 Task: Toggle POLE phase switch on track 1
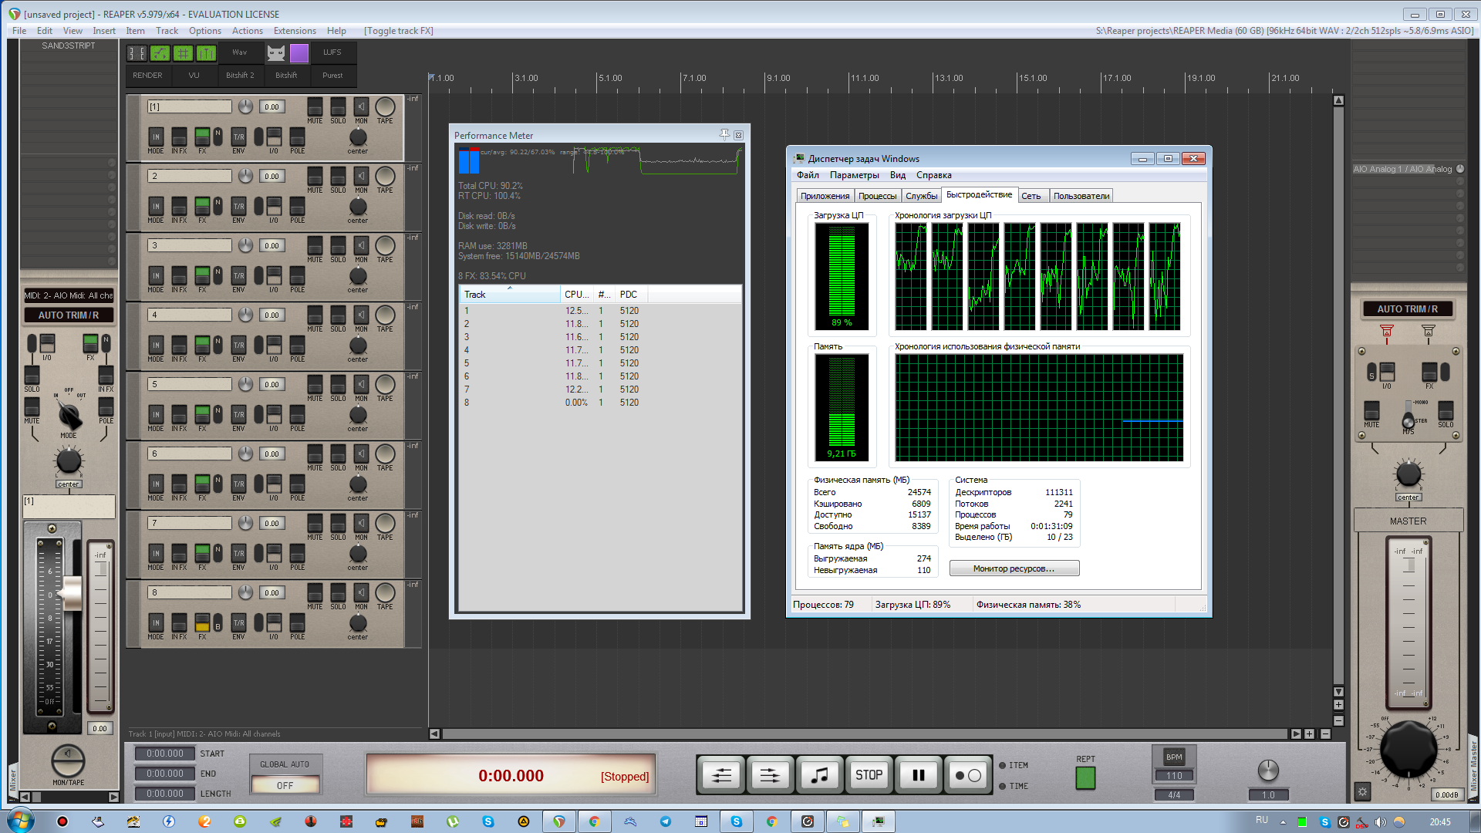pyautogui.click(x=297, y=137)
